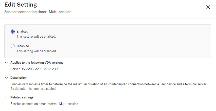Open 'Session connection timer interval - Multi-session' related setting

pos(44,104)
